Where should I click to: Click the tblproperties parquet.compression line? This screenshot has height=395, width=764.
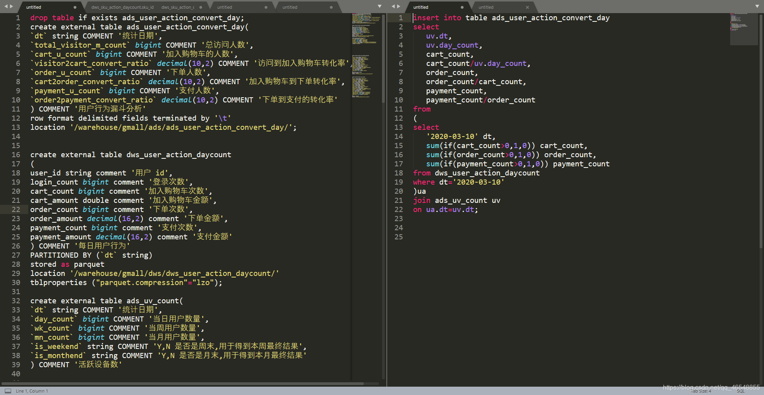(x=126, y=282)
